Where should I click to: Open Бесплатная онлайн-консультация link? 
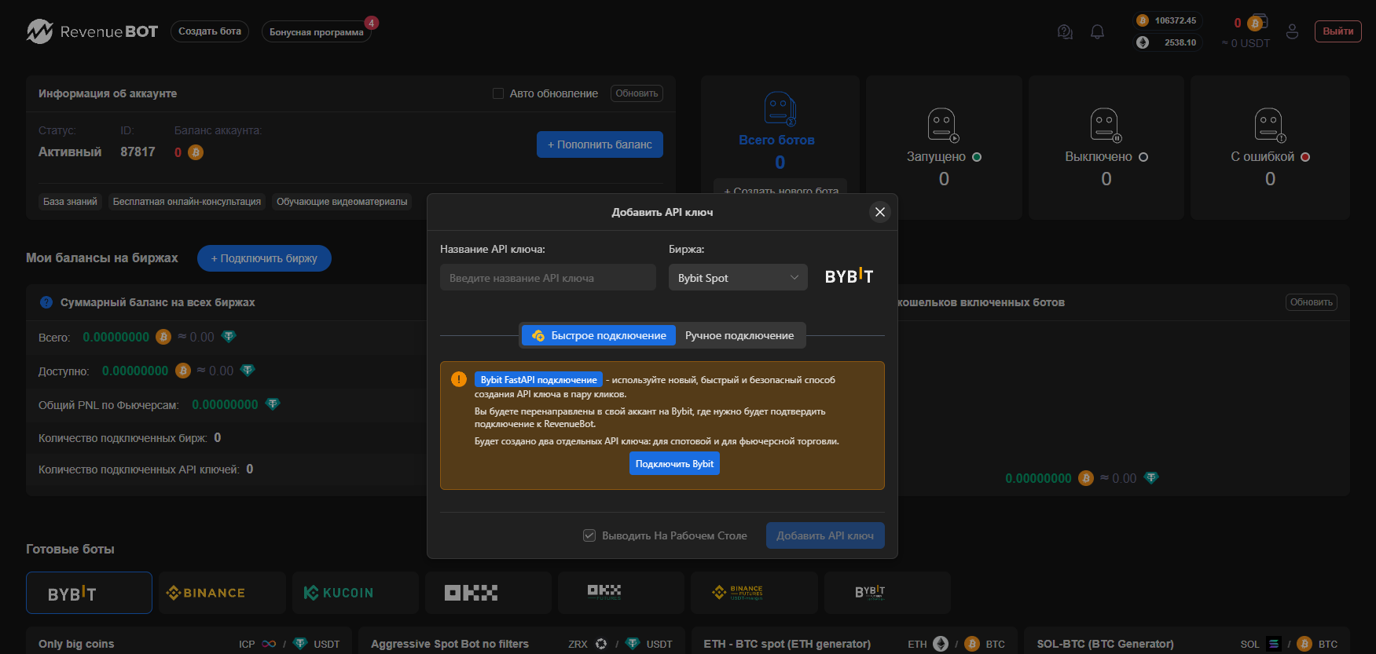[187, 202]
